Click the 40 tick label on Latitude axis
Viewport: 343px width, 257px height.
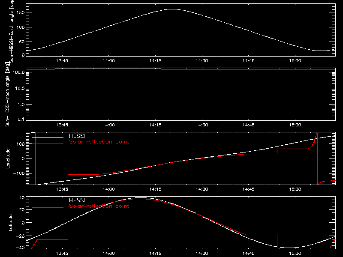point(22,198)
